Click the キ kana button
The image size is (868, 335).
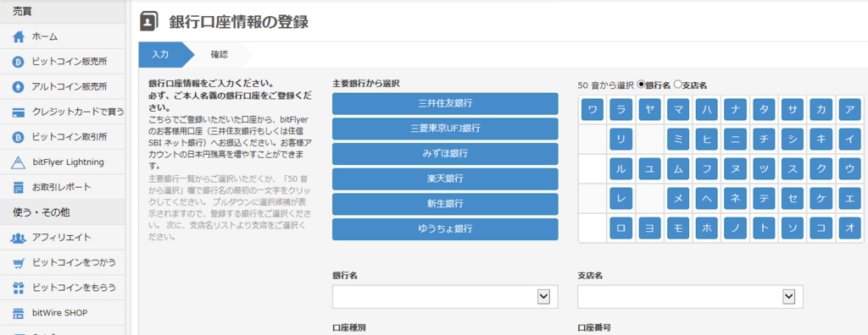coord(821,140)
